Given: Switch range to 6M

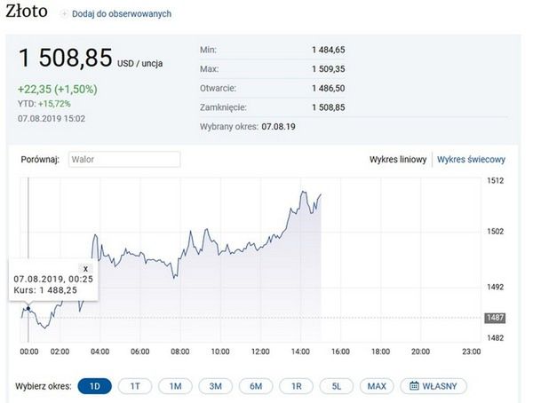Looking at the screenshot, I should [256, 386].
